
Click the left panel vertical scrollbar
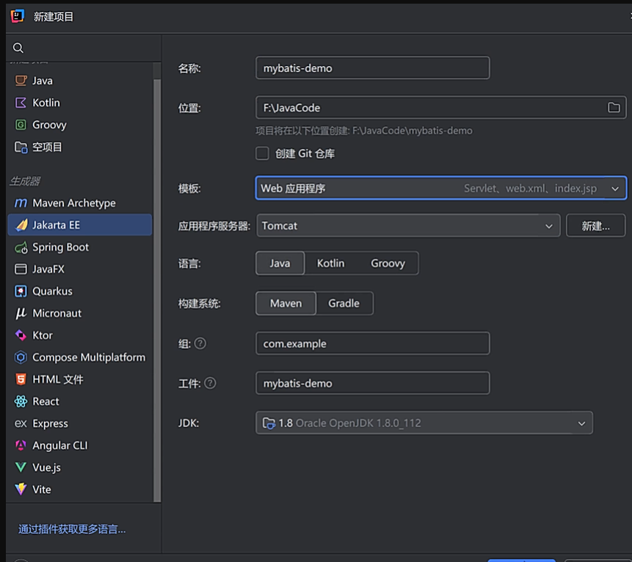pos(157,290)
